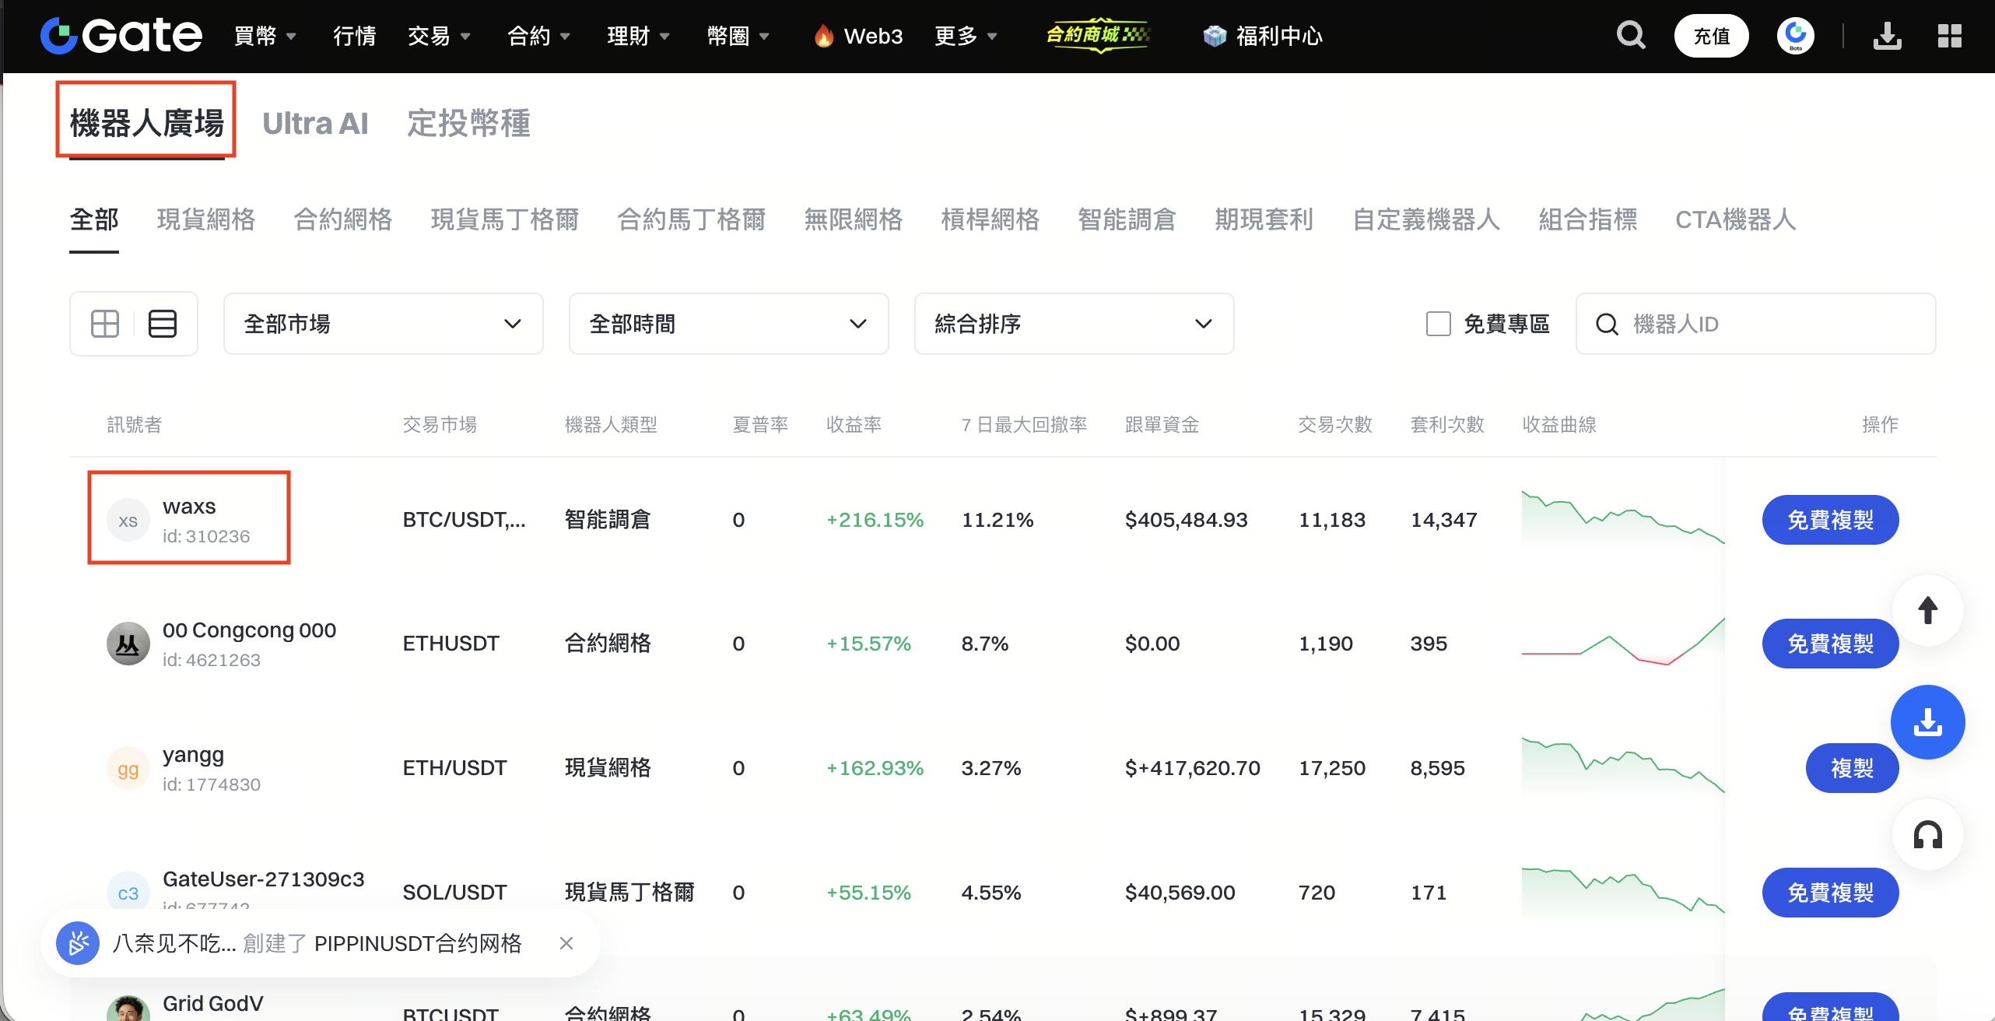The image size is (1995, 1021).
Task: Expand the 全部時間 dropdown
Action: tap(728, 324)
